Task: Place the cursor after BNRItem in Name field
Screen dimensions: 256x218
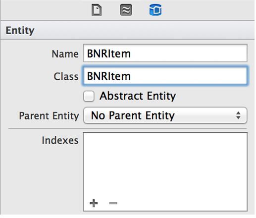Action: pos(131,54)
